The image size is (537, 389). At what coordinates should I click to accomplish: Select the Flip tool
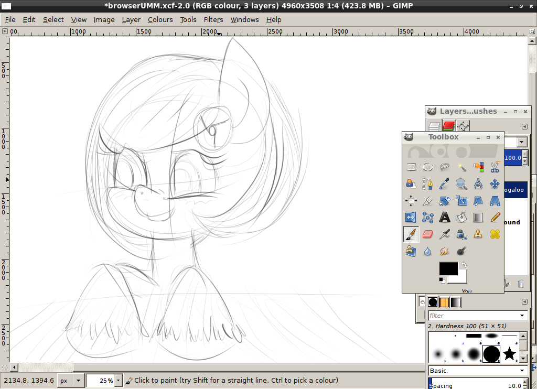[411, 218]
